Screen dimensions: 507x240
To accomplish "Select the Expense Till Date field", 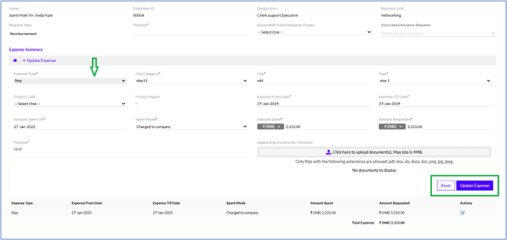I will point(435,104).
